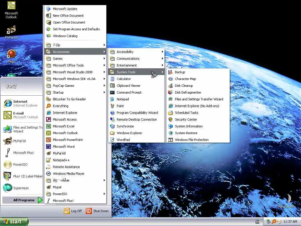Select New Office Document

75,16
